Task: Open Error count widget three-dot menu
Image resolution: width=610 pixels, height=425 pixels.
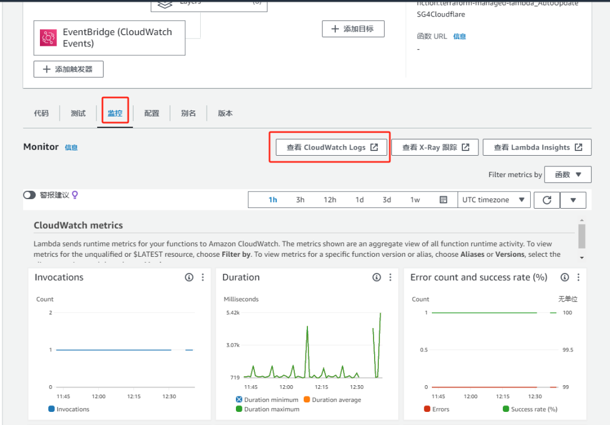Action: pos(578,278)
